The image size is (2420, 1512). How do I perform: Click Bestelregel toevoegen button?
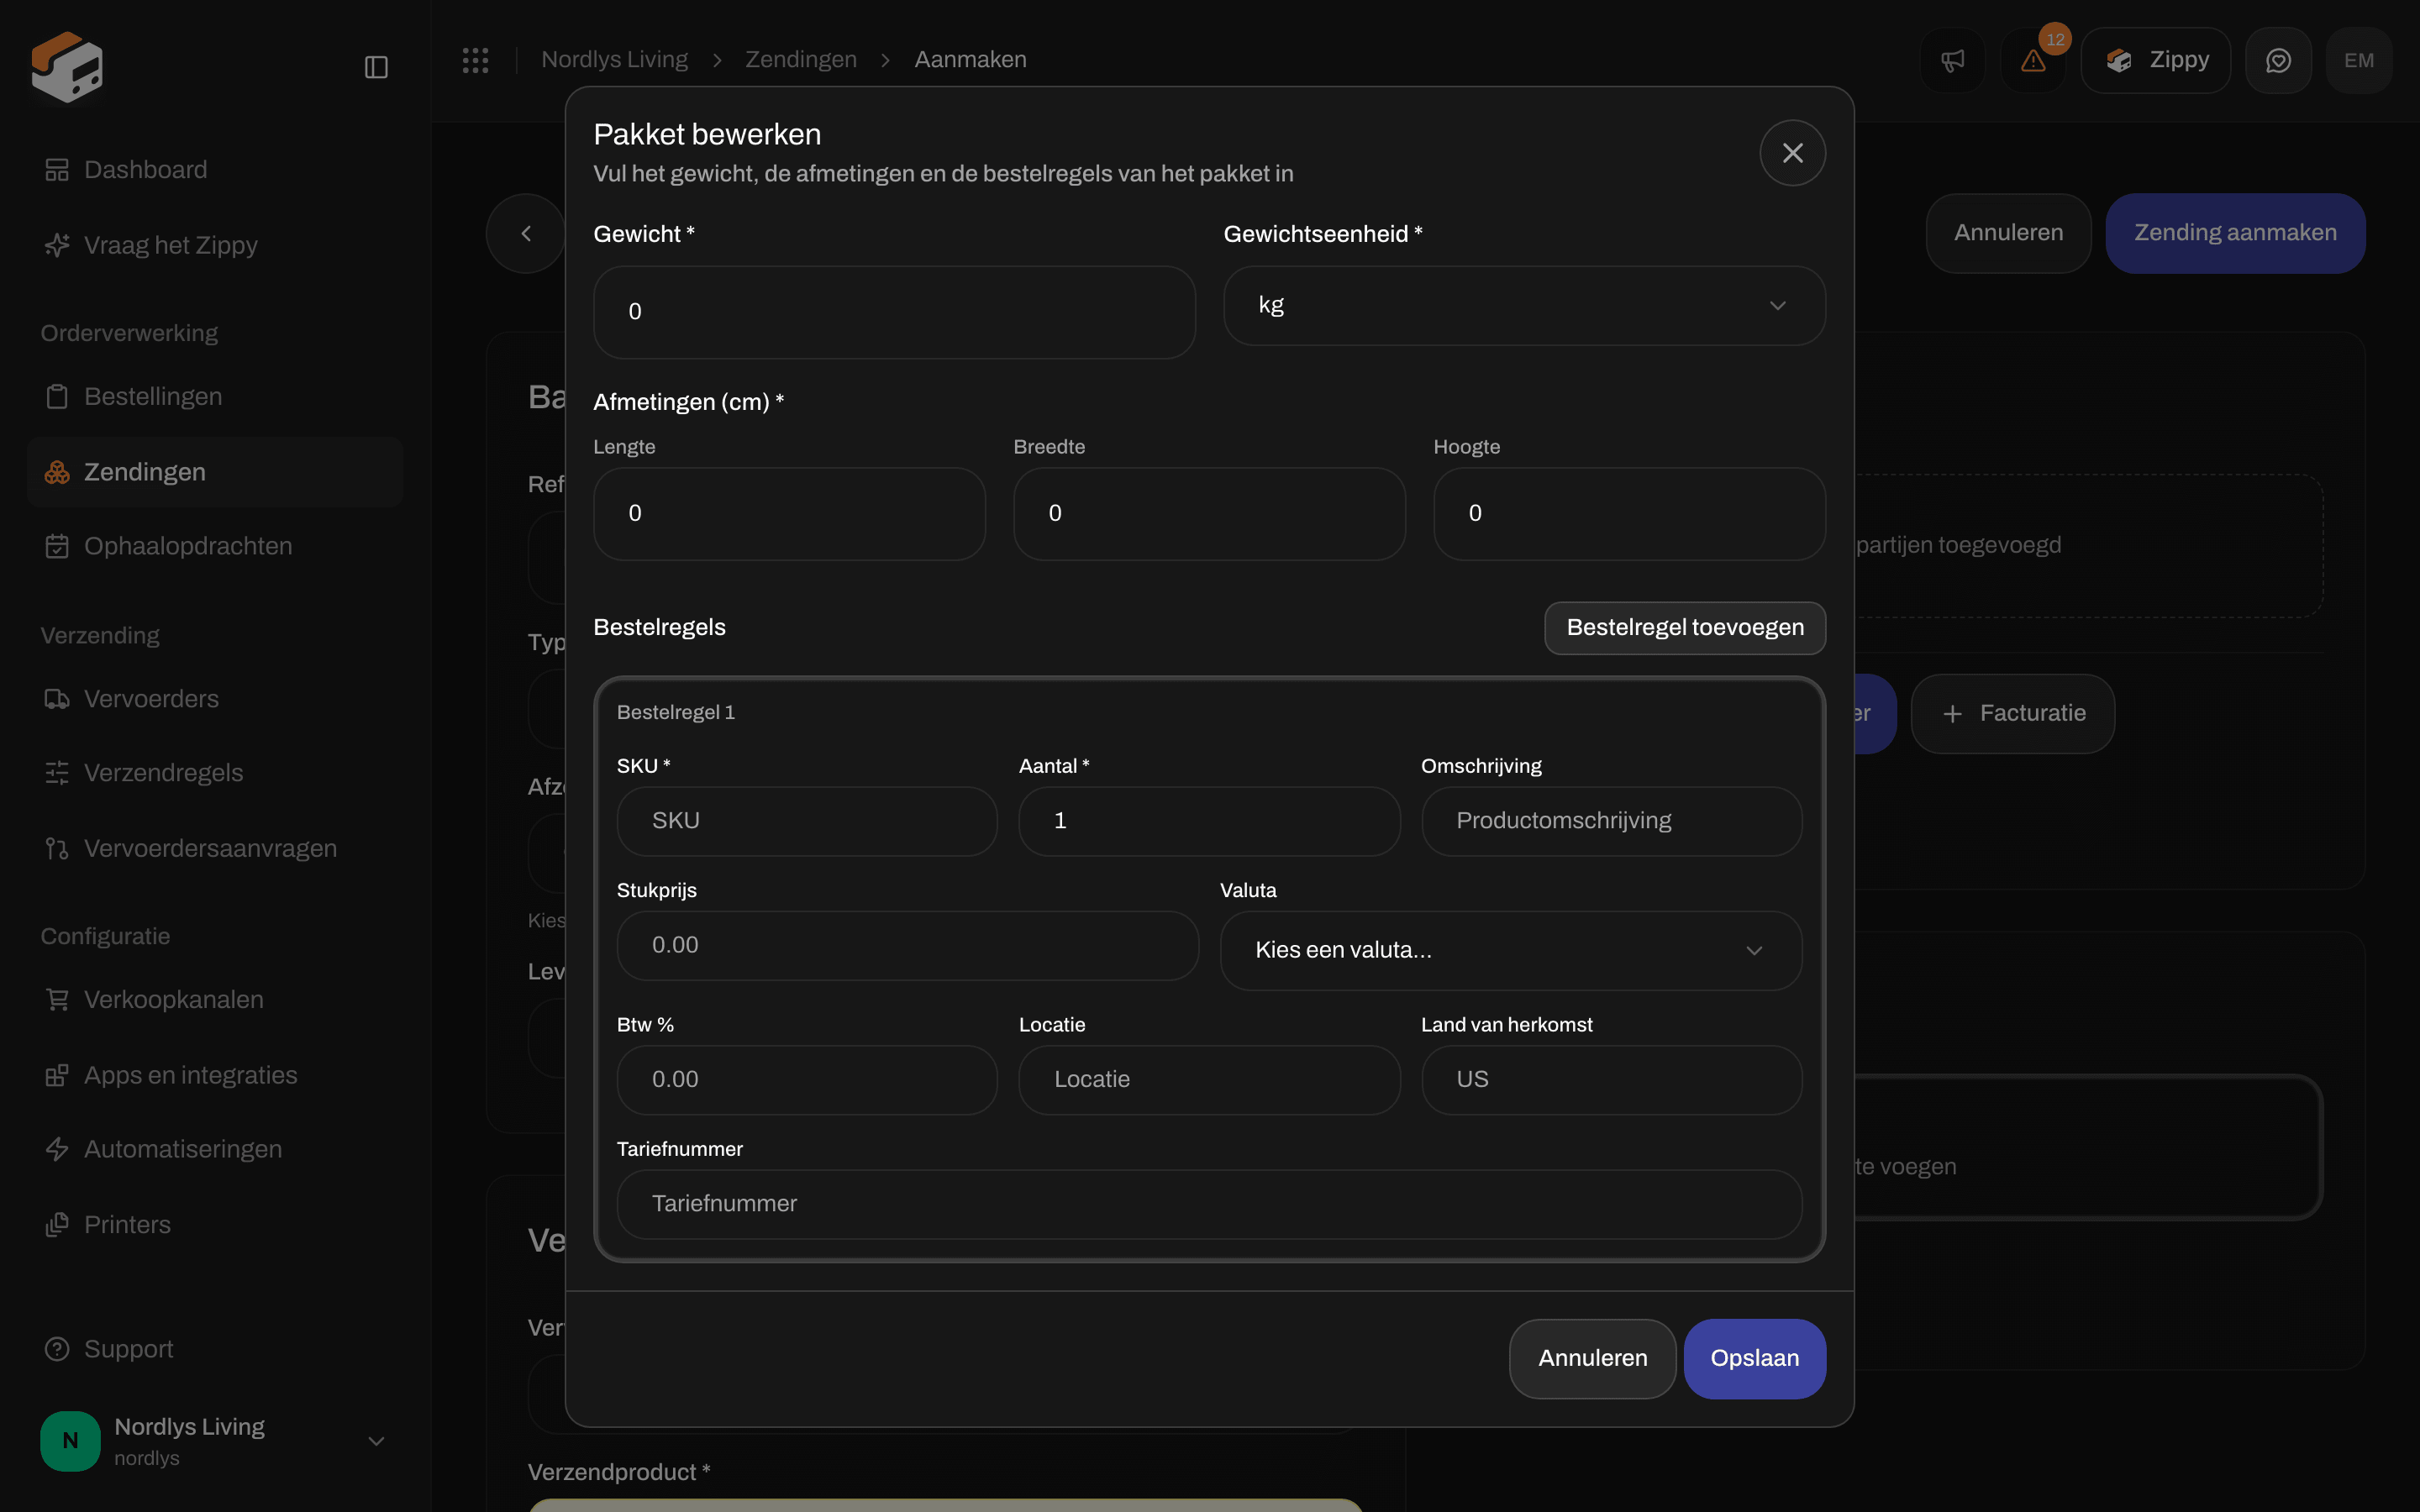1685,628
